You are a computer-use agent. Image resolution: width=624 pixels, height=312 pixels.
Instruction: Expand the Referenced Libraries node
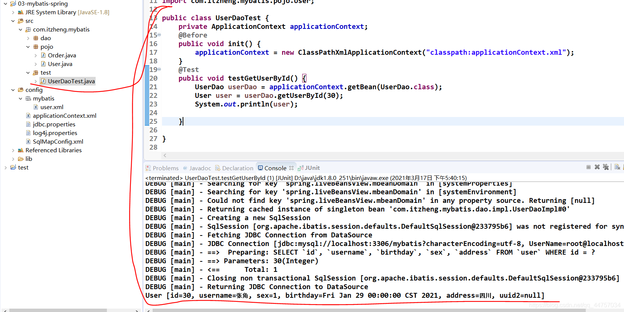click(x=13, y=150)
